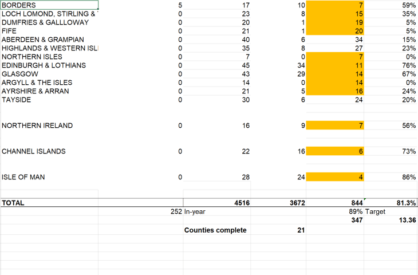Click the 76% cell in EDINBURGH row
The image size is (418, 275).
(391, 65)
